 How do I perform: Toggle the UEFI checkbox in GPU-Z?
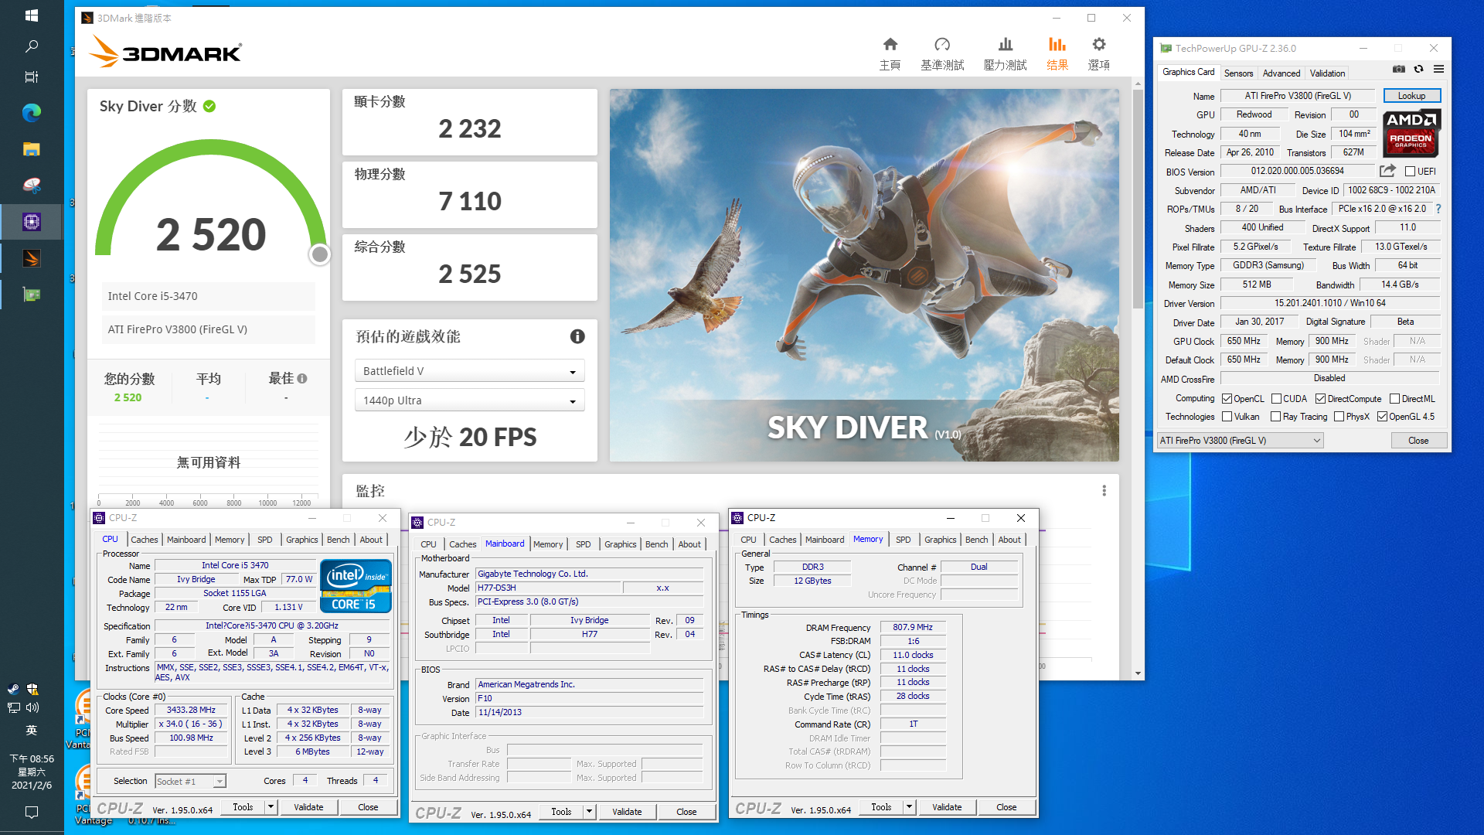[1410, 172]
